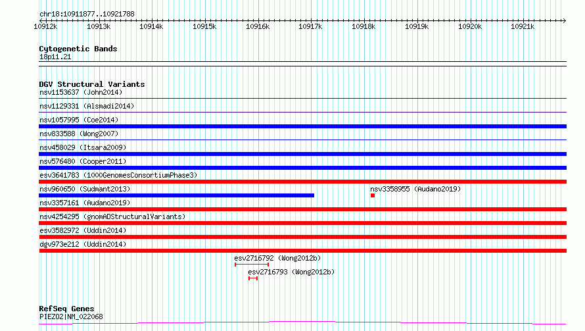The width and height of the screenshot is (585, 331).
Task: Select the nsv833588 (Wong2007) label
Action: point(79,134)
